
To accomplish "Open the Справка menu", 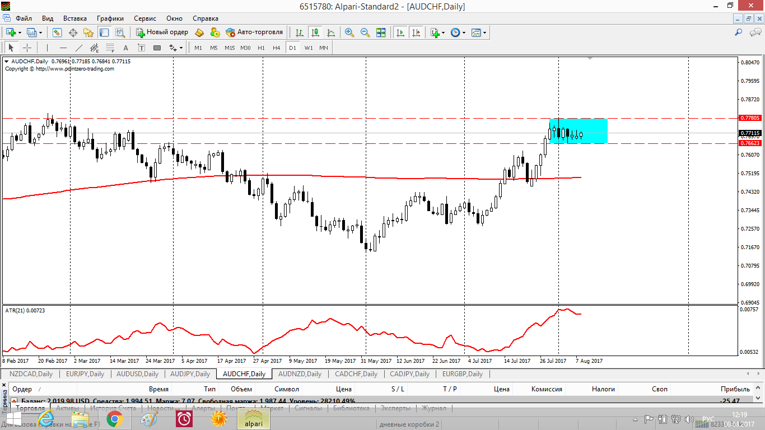I will pyautogui.click(x=206, y=18).
